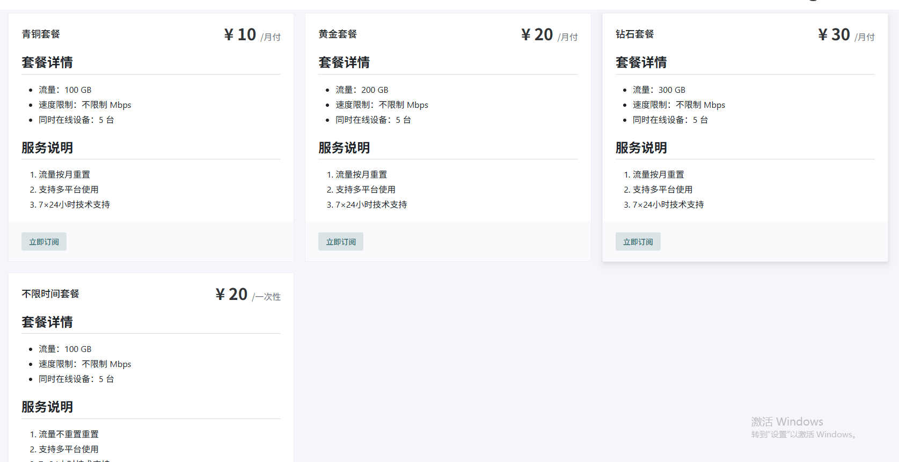Screen dimensions: 899x462
Task: Select the 青铜套餐 plan title
Action: [41, 34]
